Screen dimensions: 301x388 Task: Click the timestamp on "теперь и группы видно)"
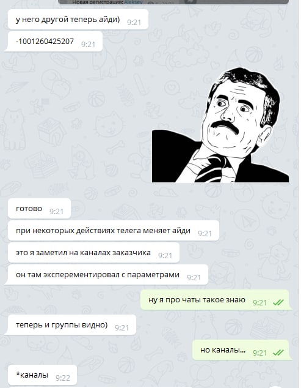click(x=121, y=328)
